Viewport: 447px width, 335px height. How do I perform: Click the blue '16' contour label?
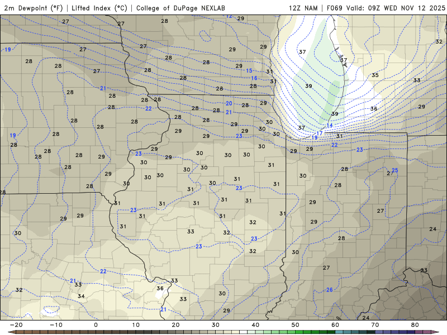point(254,78)
